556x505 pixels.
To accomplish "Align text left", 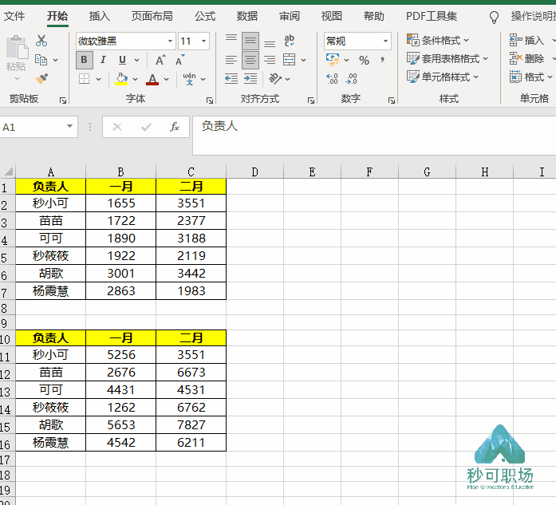I will [x=231, y=60].
